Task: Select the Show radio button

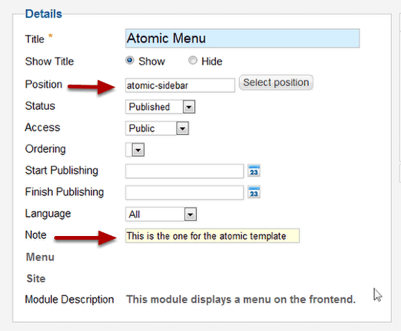Action: pos(130,61)
